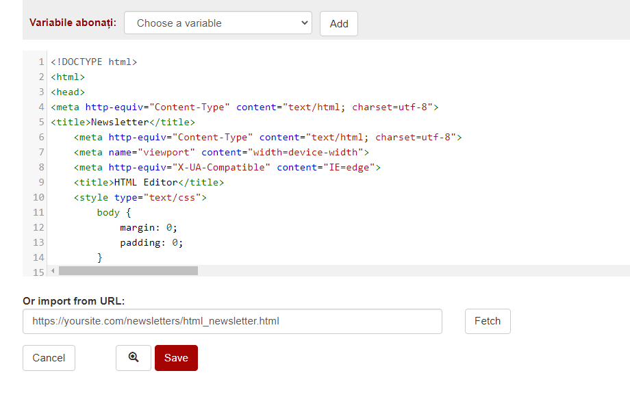Click the DOCTYPE html line in editor
This screenshot has height=397, width=630.
94,62
